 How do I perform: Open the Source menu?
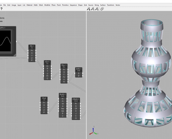pos(91,5)
